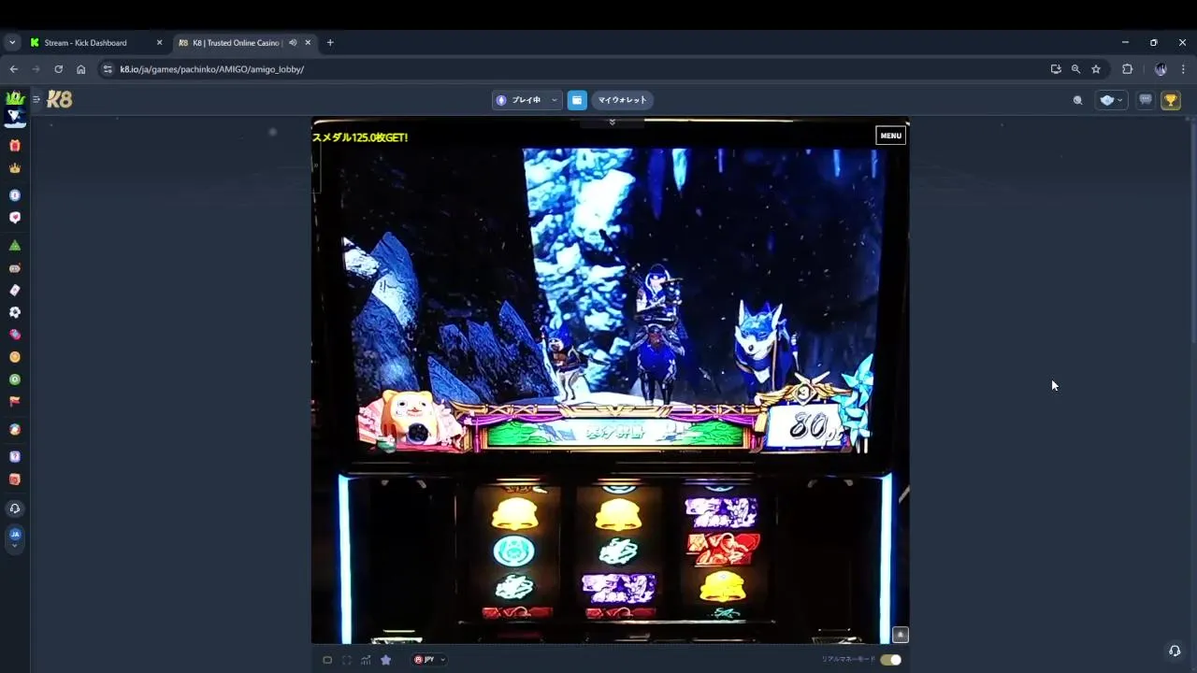Open the browser extensions puzzle icon
The image size is (1197, 673).
point(1127,69)
